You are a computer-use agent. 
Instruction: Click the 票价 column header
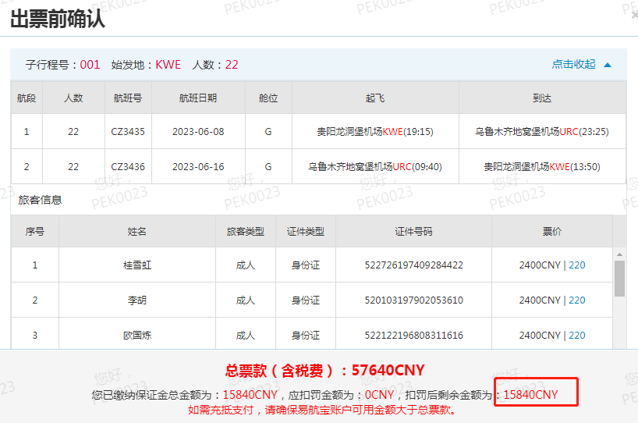552,232
